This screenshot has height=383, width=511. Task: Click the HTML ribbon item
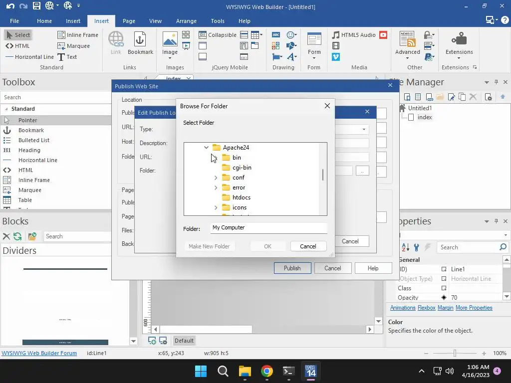point(17,46)
